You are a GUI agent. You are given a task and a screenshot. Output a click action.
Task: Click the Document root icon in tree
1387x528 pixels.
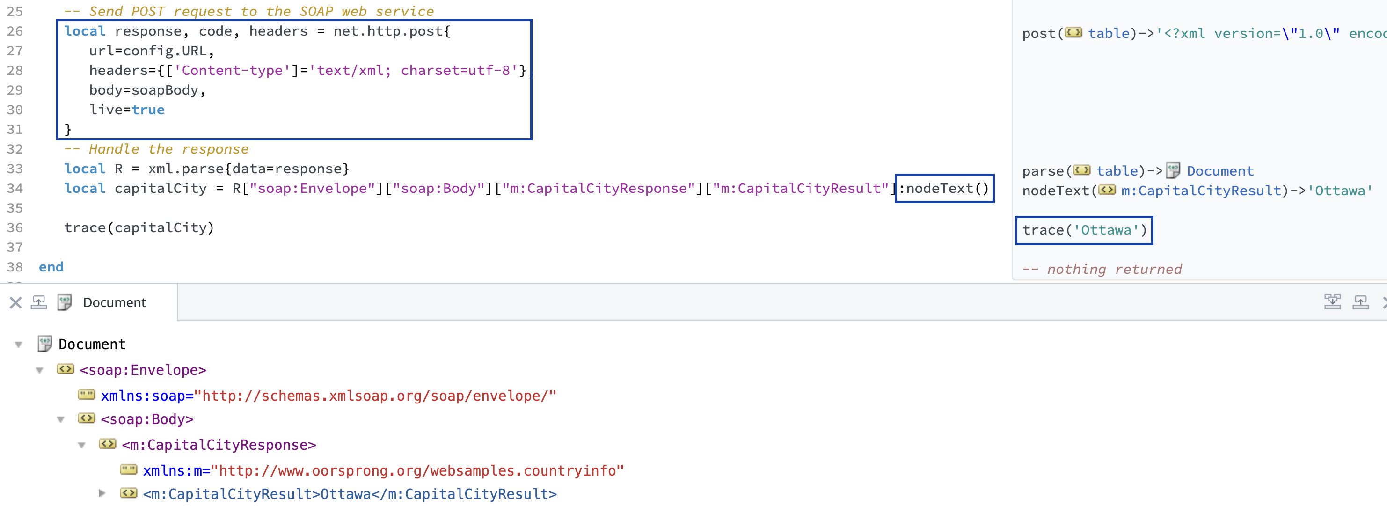point(45,344)
